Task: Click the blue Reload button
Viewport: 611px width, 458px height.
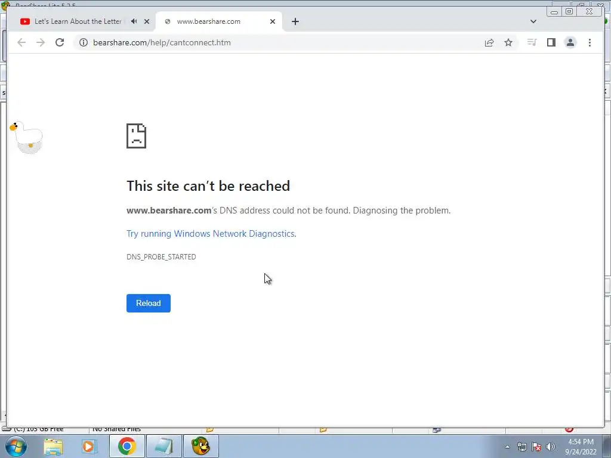Action: pyautogui.click(x=149, y=303)
